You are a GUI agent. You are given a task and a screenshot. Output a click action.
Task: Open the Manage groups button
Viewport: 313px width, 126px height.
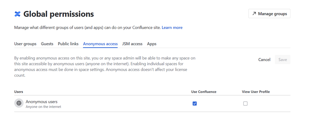click(269, 13)
